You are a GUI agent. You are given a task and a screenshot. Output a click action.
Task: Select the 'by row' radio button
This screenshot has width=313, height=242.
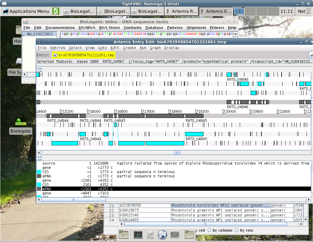click(x=237, y=230)
